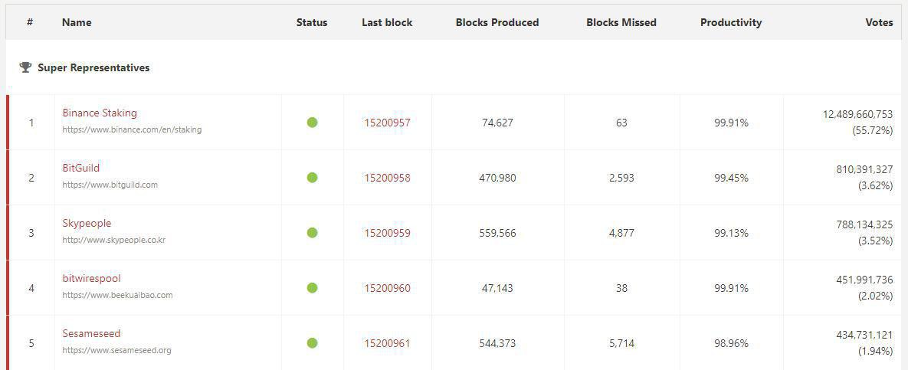Click the Super Representatives trophy icon
Screen dimensions: 908x370
[x=25, y=67]
